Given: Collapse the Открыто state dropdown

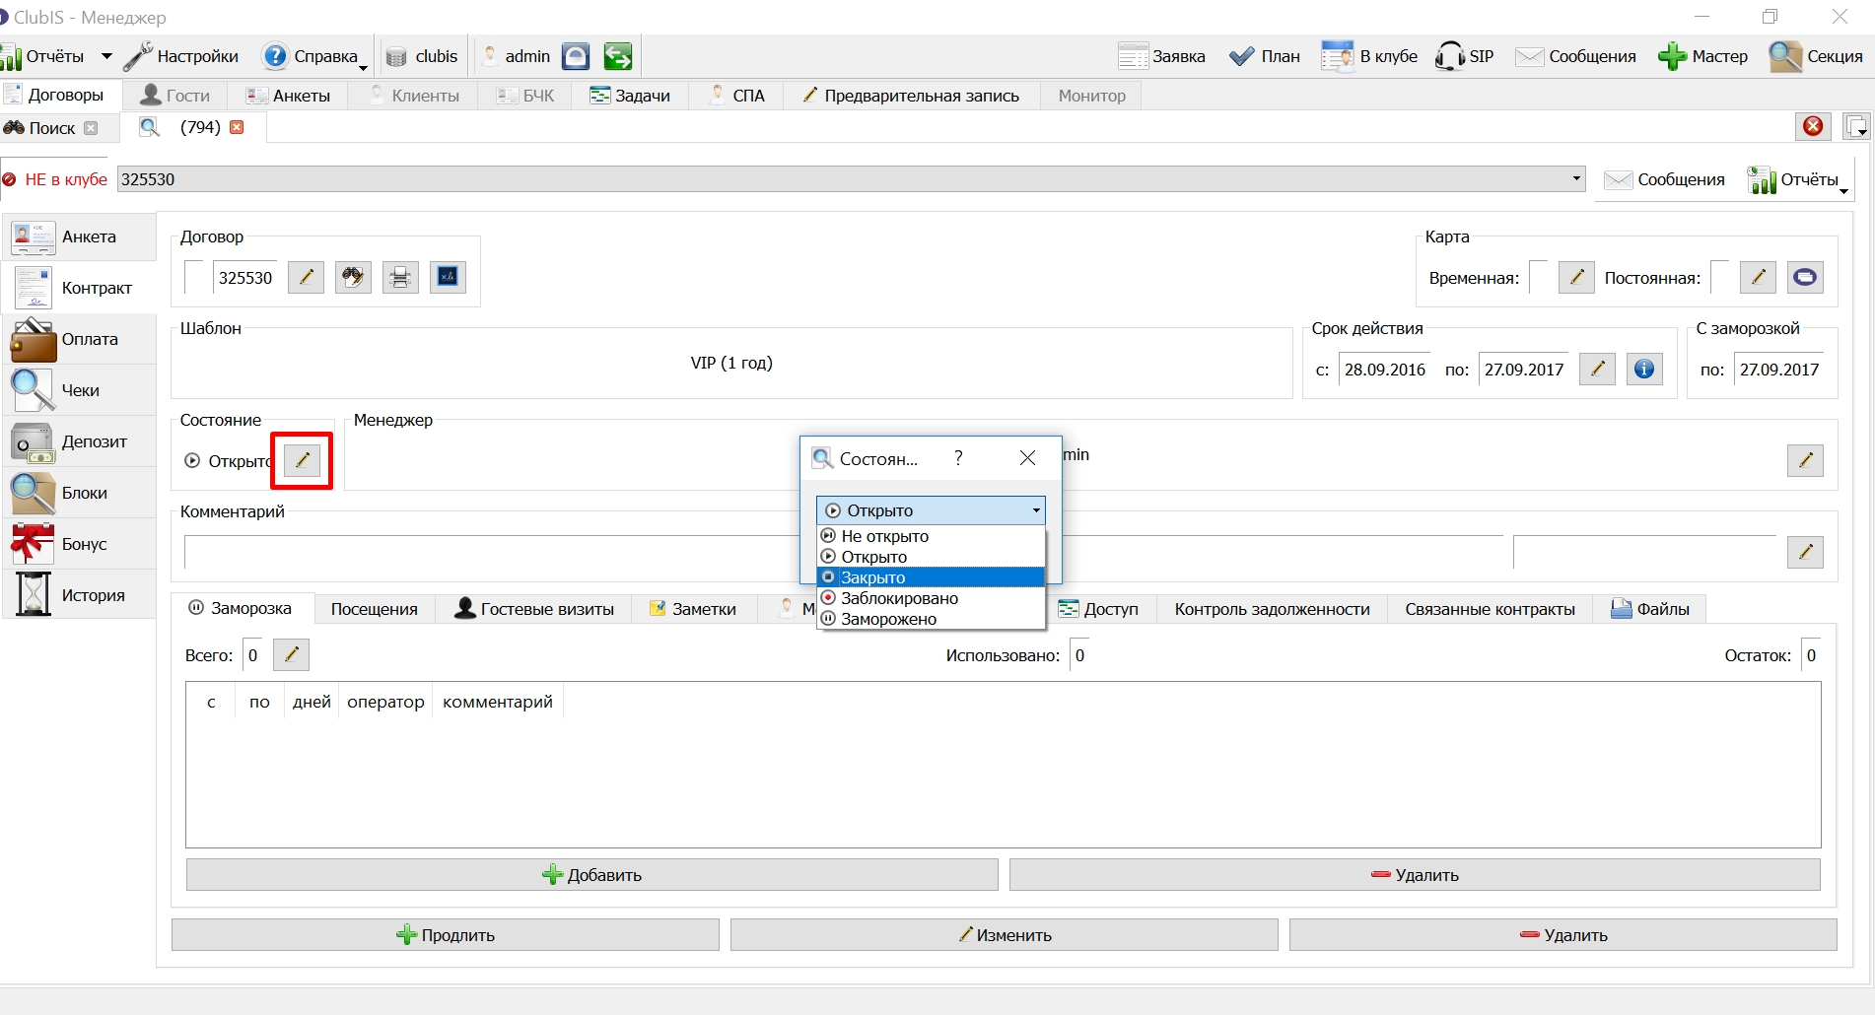Looking at the screenshot, I should coord(1036,510).
